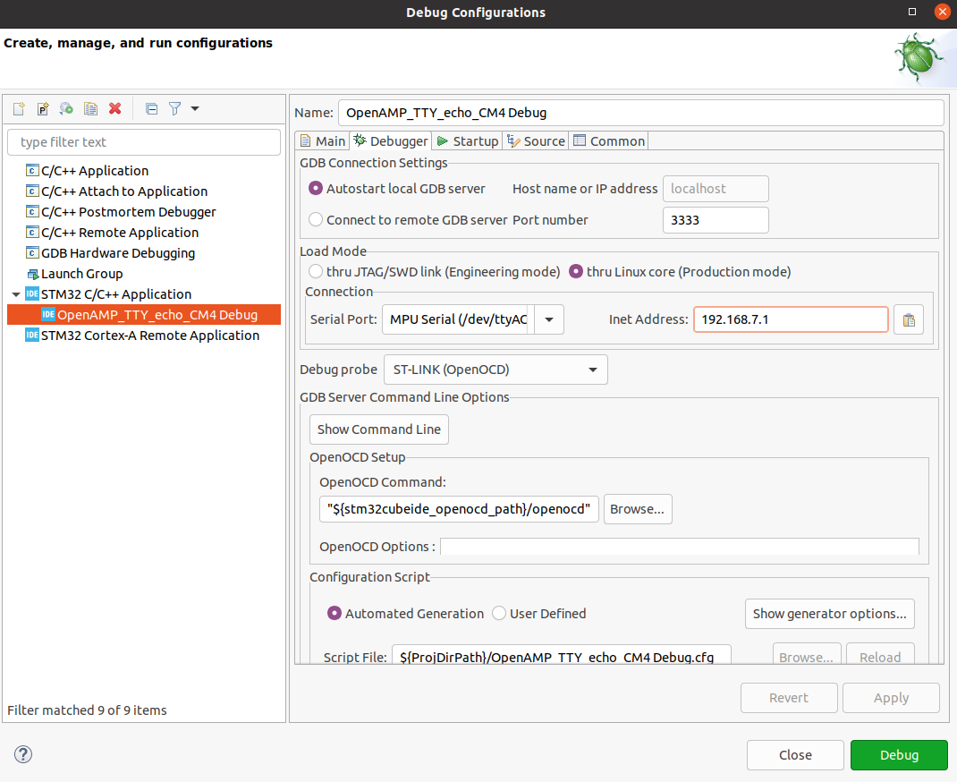This screenshot has height=782, width=957.
Task: Select C/C++ Remote Application entry
Action: point(120,233)
